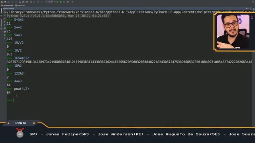Viewport: 255px width, 143px height.
Task: Open Settings via wrench toolbar icon
Action: click(68, 2)
